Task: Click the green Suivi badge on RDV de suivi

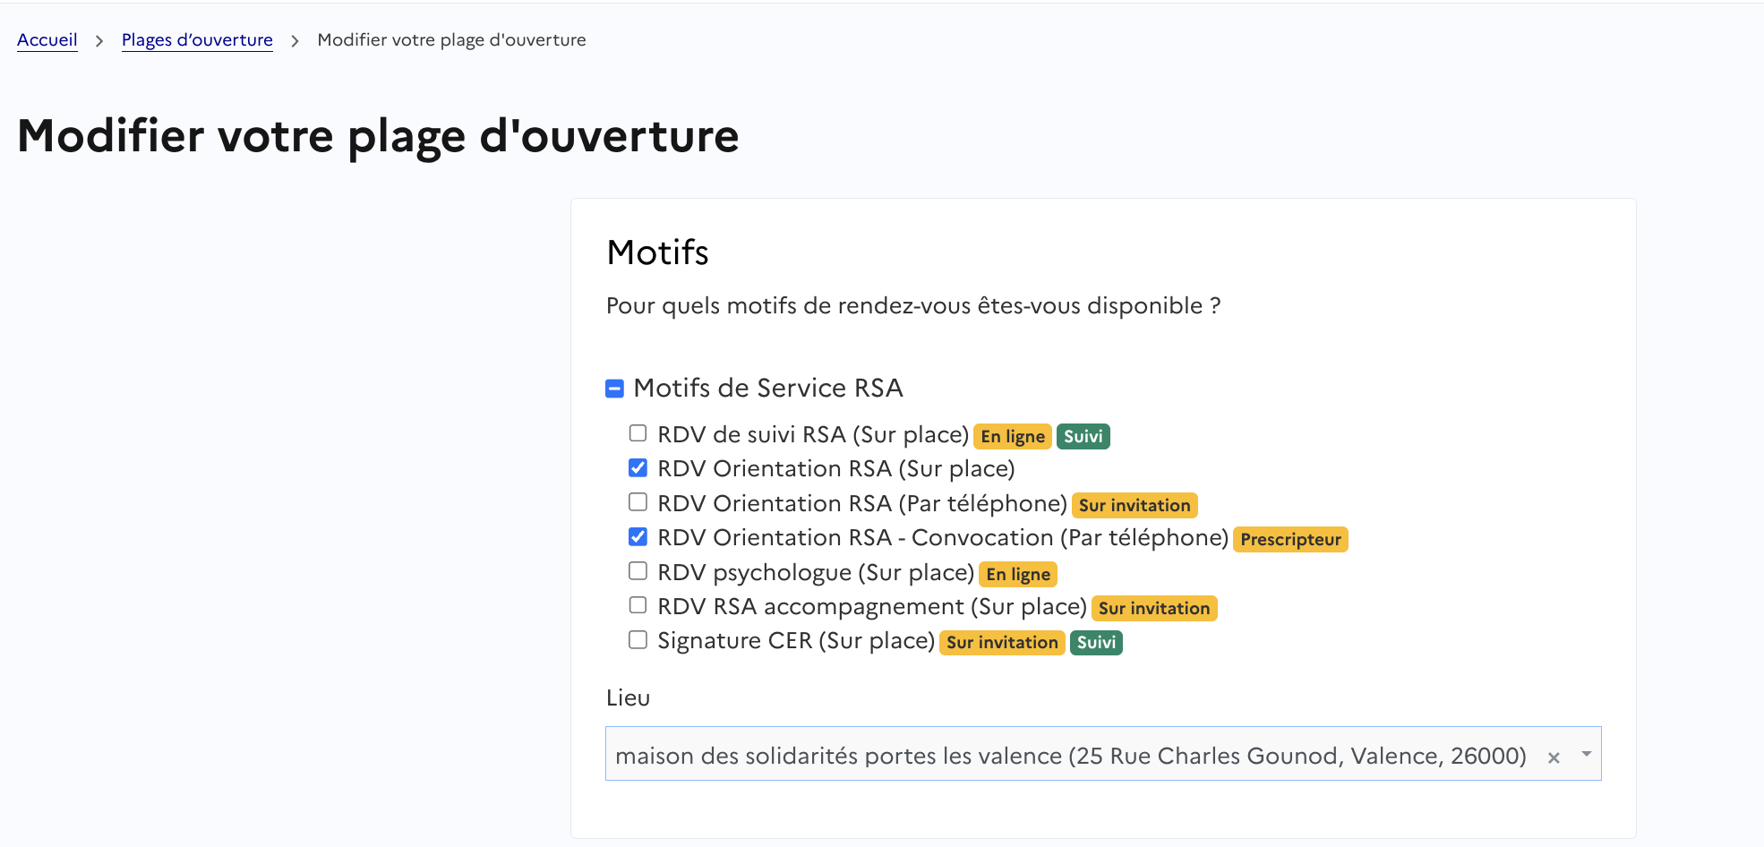Action: point(1083,437)
